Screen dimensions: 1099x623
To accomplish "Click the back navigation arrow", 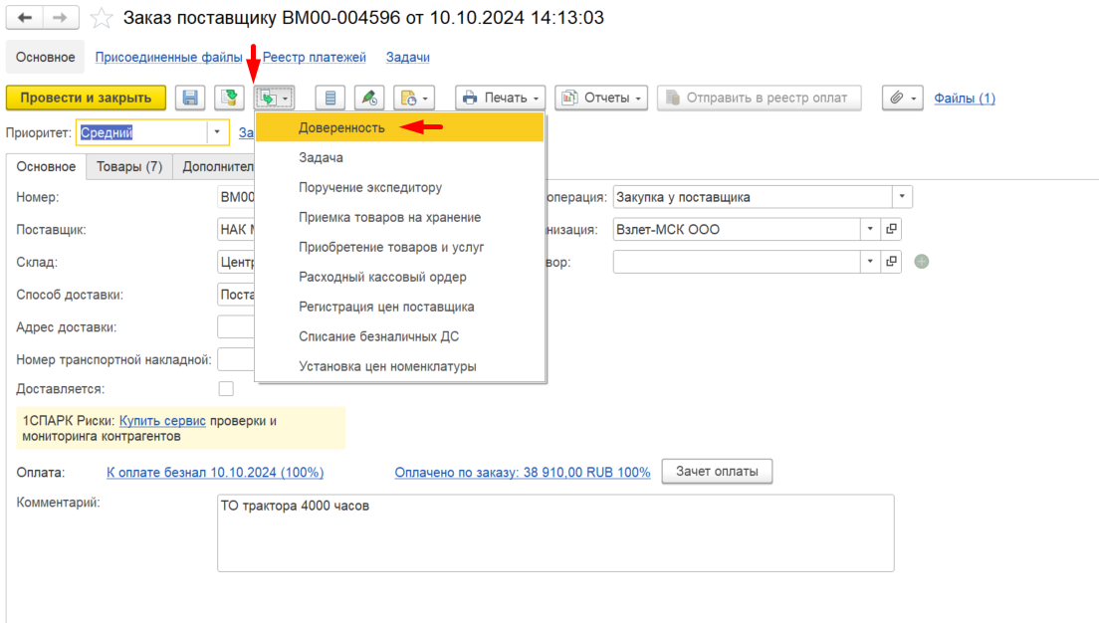I will point(25,18).
